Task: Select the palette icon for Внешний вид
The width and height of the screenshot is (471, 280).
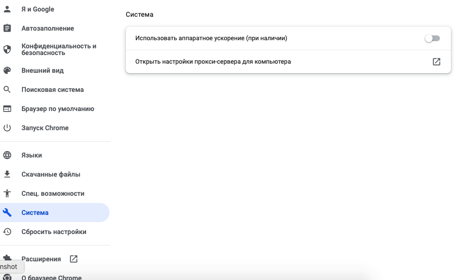Action: (x=7, y=70)
